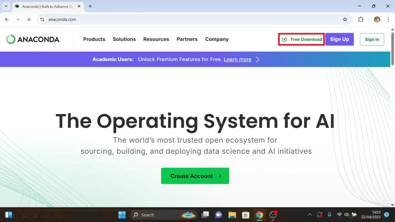Click the taskbar Search box
This screenshot has width=395, height=222.
click(x=164, y=215)
